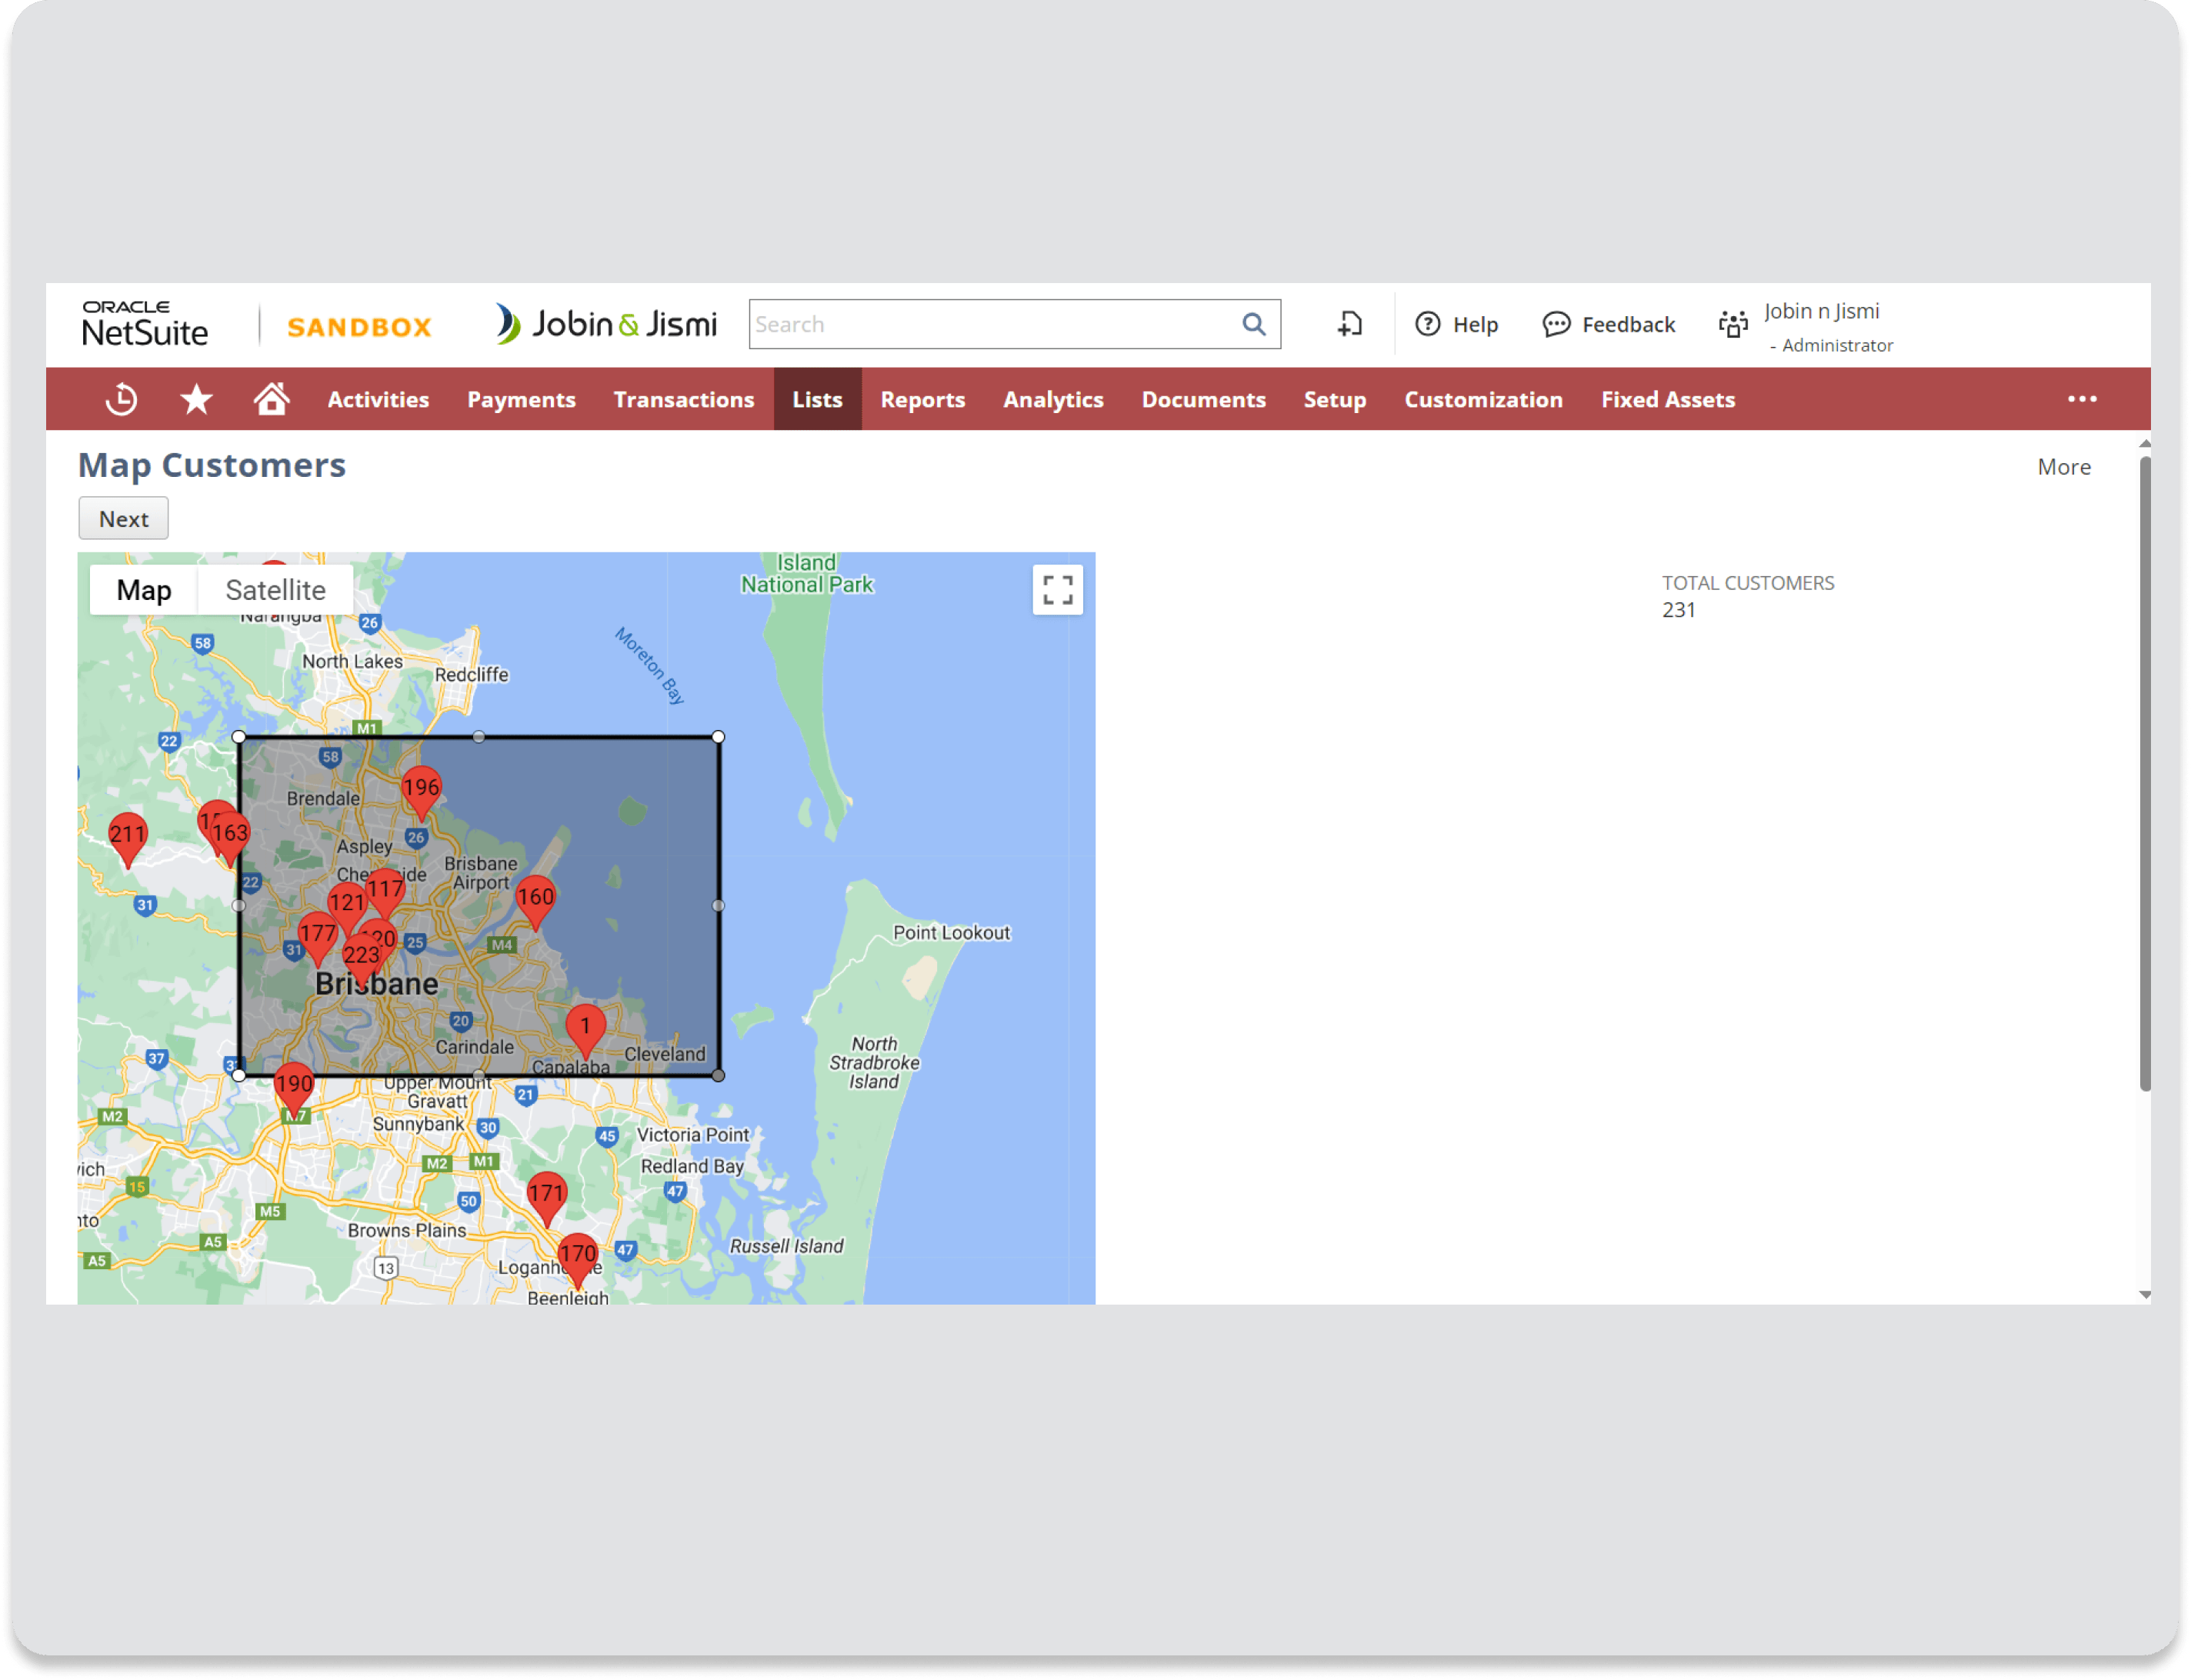
Task: Open the Lists menu
Action: (817, 399)
